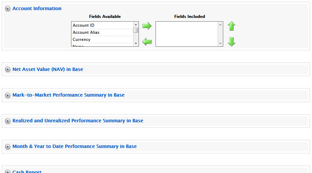Select Account ID in Fields Available
Image resolution: width=312 pixels, height=173 pixels.
tap(102, 25)
